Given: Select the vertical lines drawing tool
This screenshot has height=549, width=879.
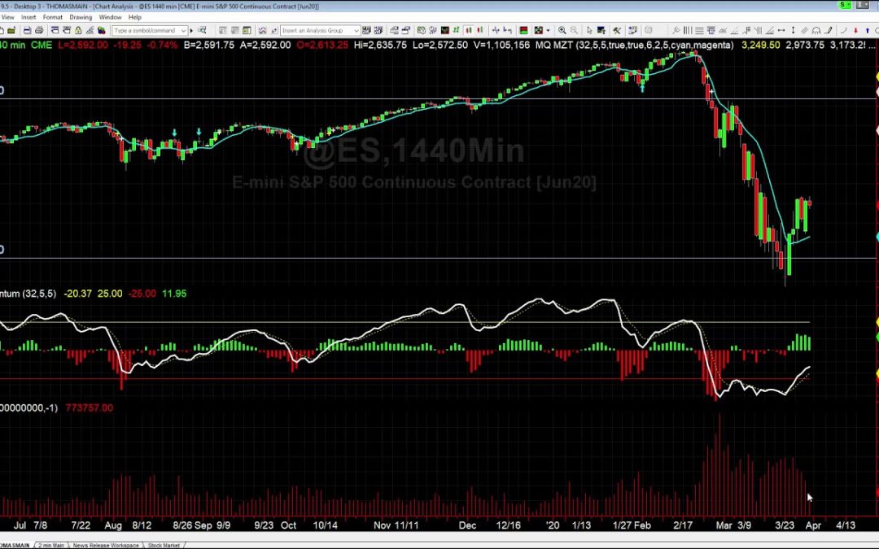Looking at the screenshot, I should click(x=687, y=30).
